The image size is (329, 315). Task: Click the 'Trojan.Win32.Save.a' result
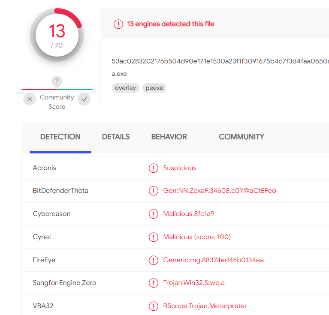coord(194,283)
